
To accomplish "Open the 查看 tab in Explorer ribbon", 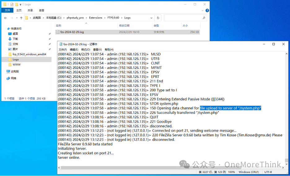I will coord(42,10).
